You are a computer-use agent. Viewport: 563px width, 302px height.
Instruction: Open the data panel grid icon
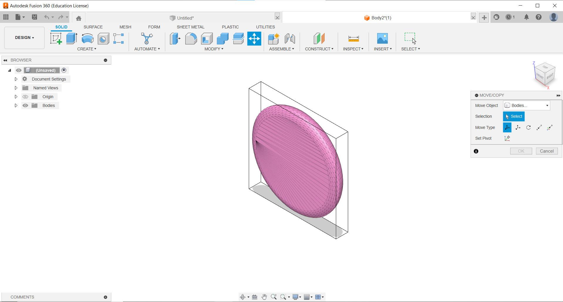pyautogui.click(x=6, y=17)
